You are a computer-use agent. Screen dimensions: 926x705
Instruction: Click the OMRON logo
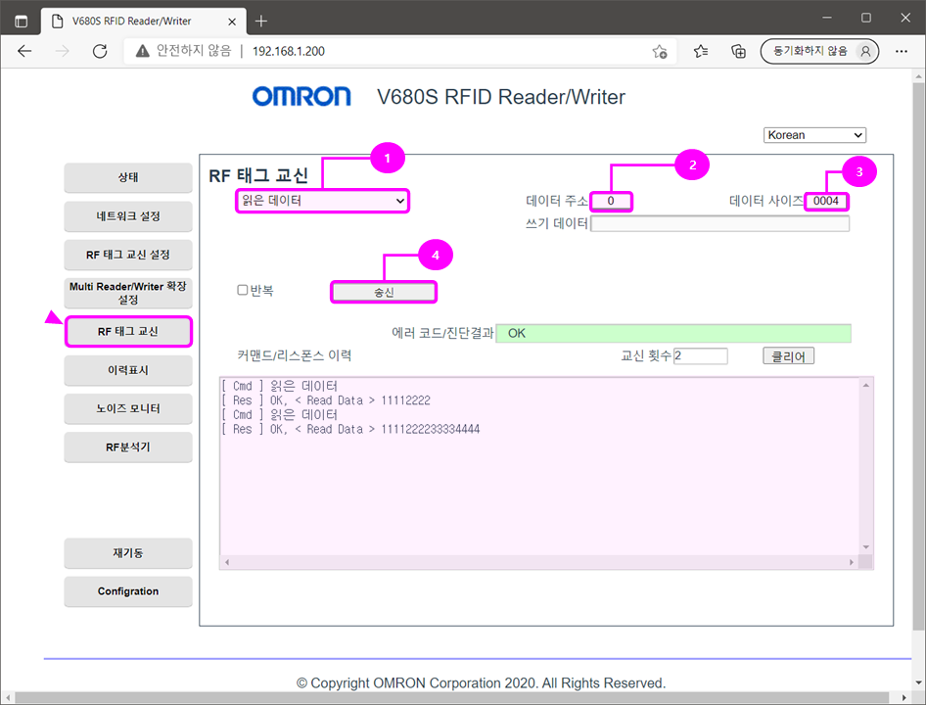tap(301, 96)
